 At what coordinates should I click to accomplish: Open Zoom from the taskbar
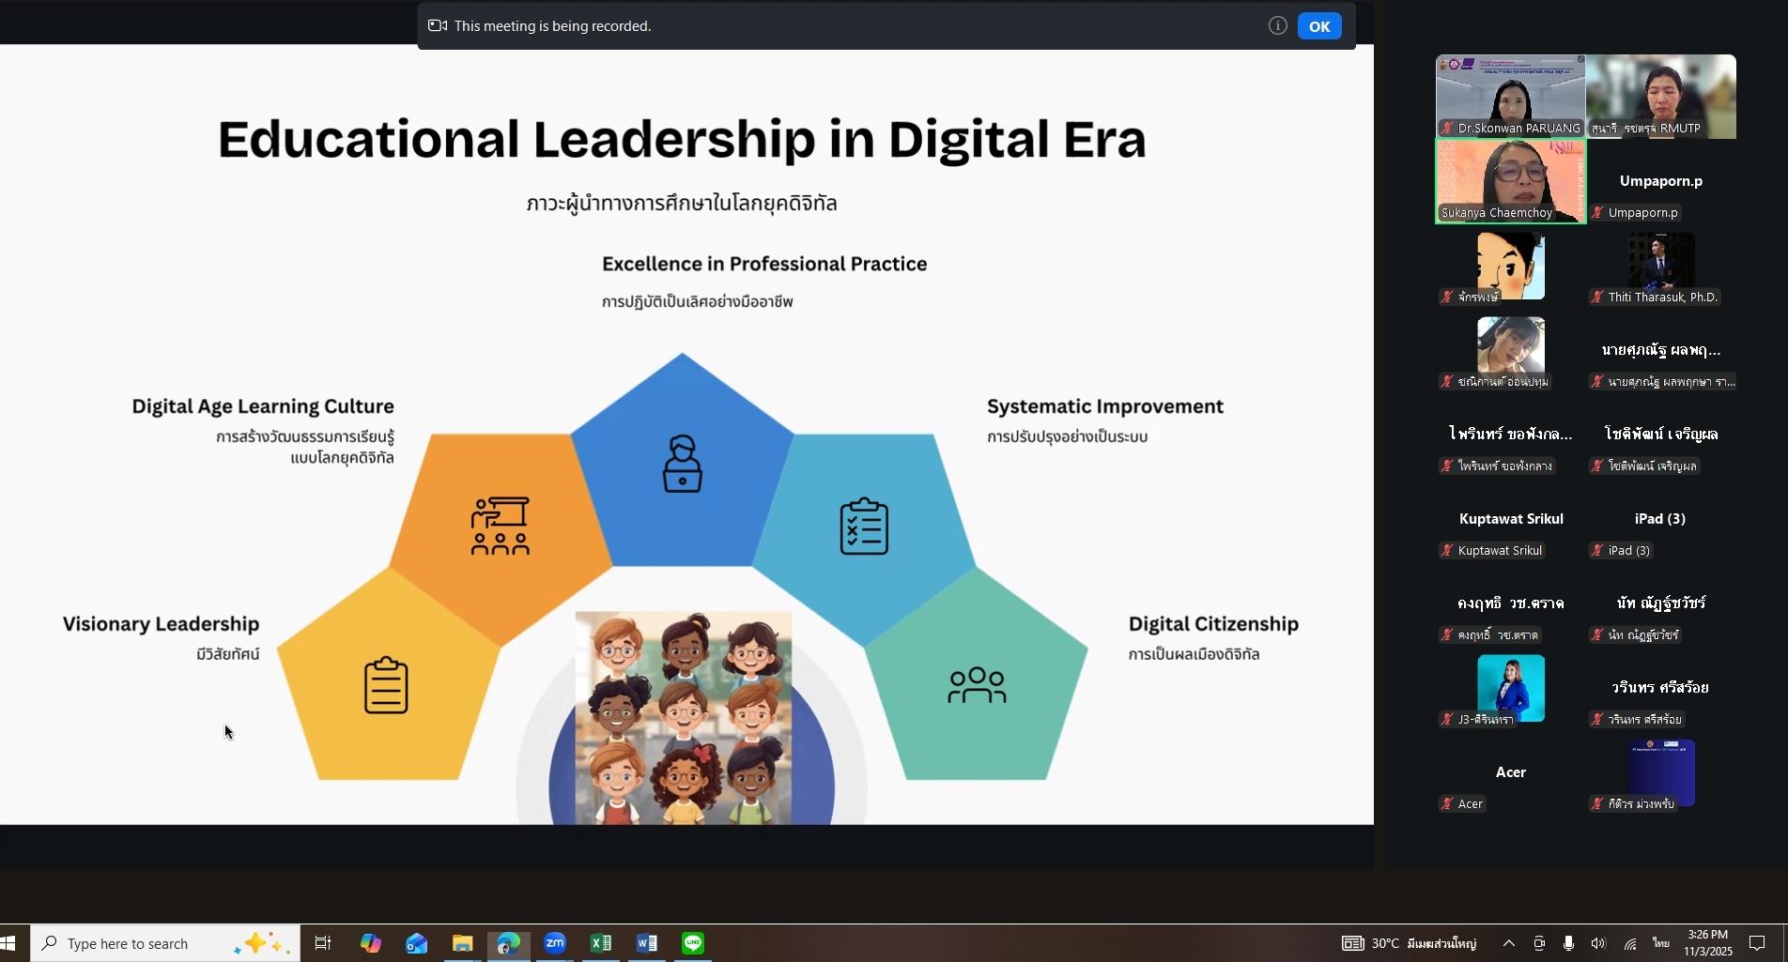coord(555,943)
